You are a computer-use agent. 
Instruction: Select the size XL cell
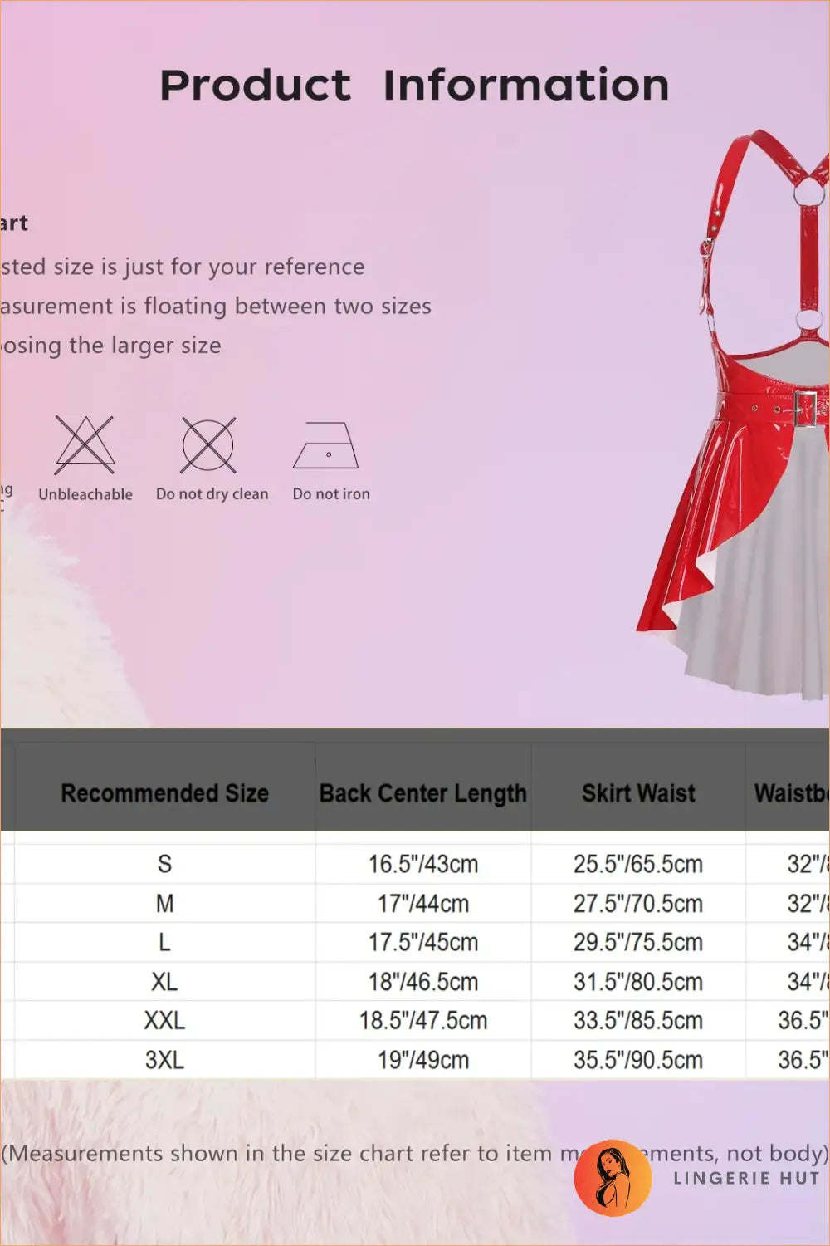164,981
